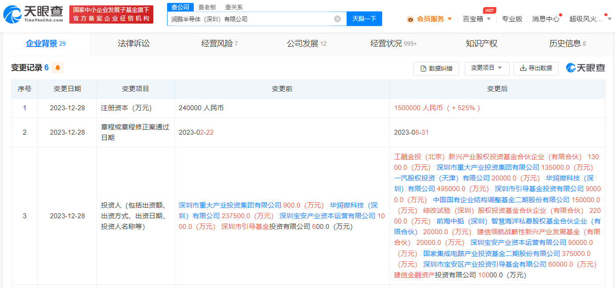Click the bell alert icon beside 变更记录

58,68
